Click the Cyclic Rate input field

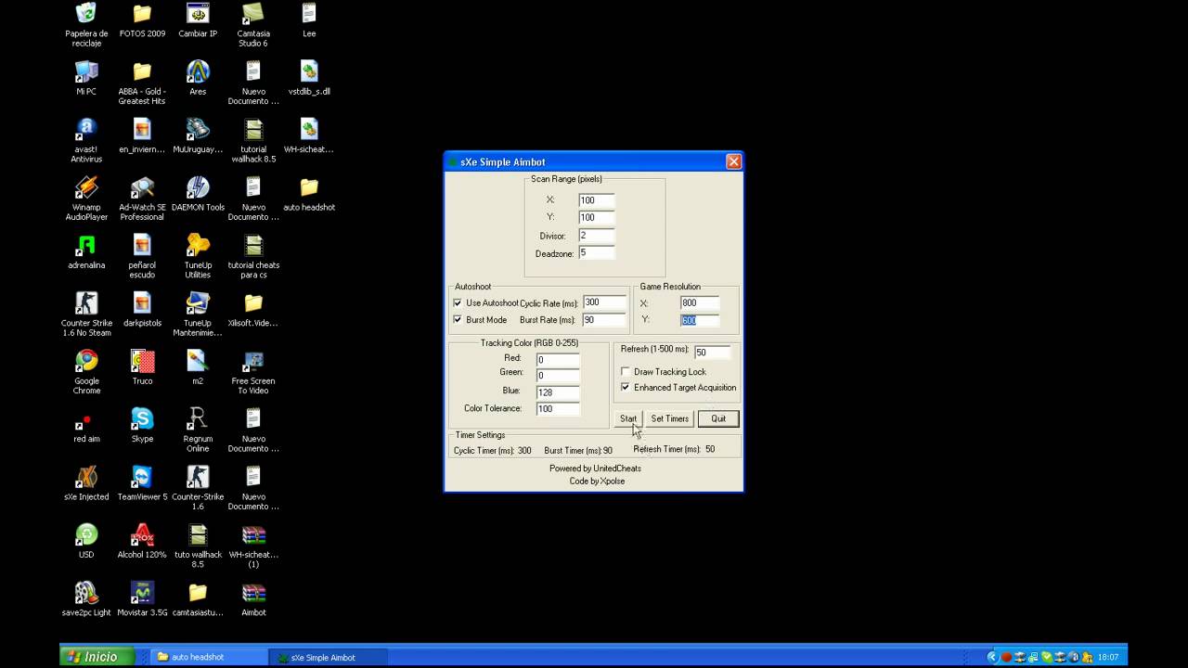pos(603,302)
